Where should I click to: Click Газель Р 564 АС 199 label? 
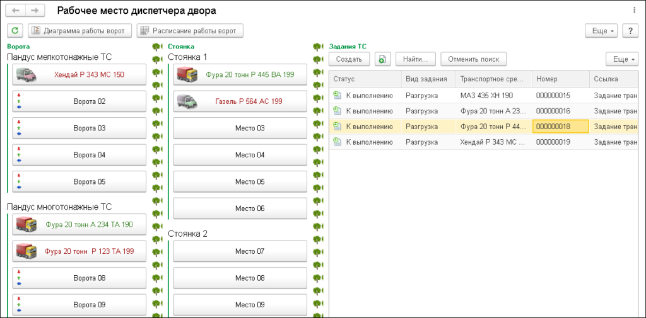(249, 101)
